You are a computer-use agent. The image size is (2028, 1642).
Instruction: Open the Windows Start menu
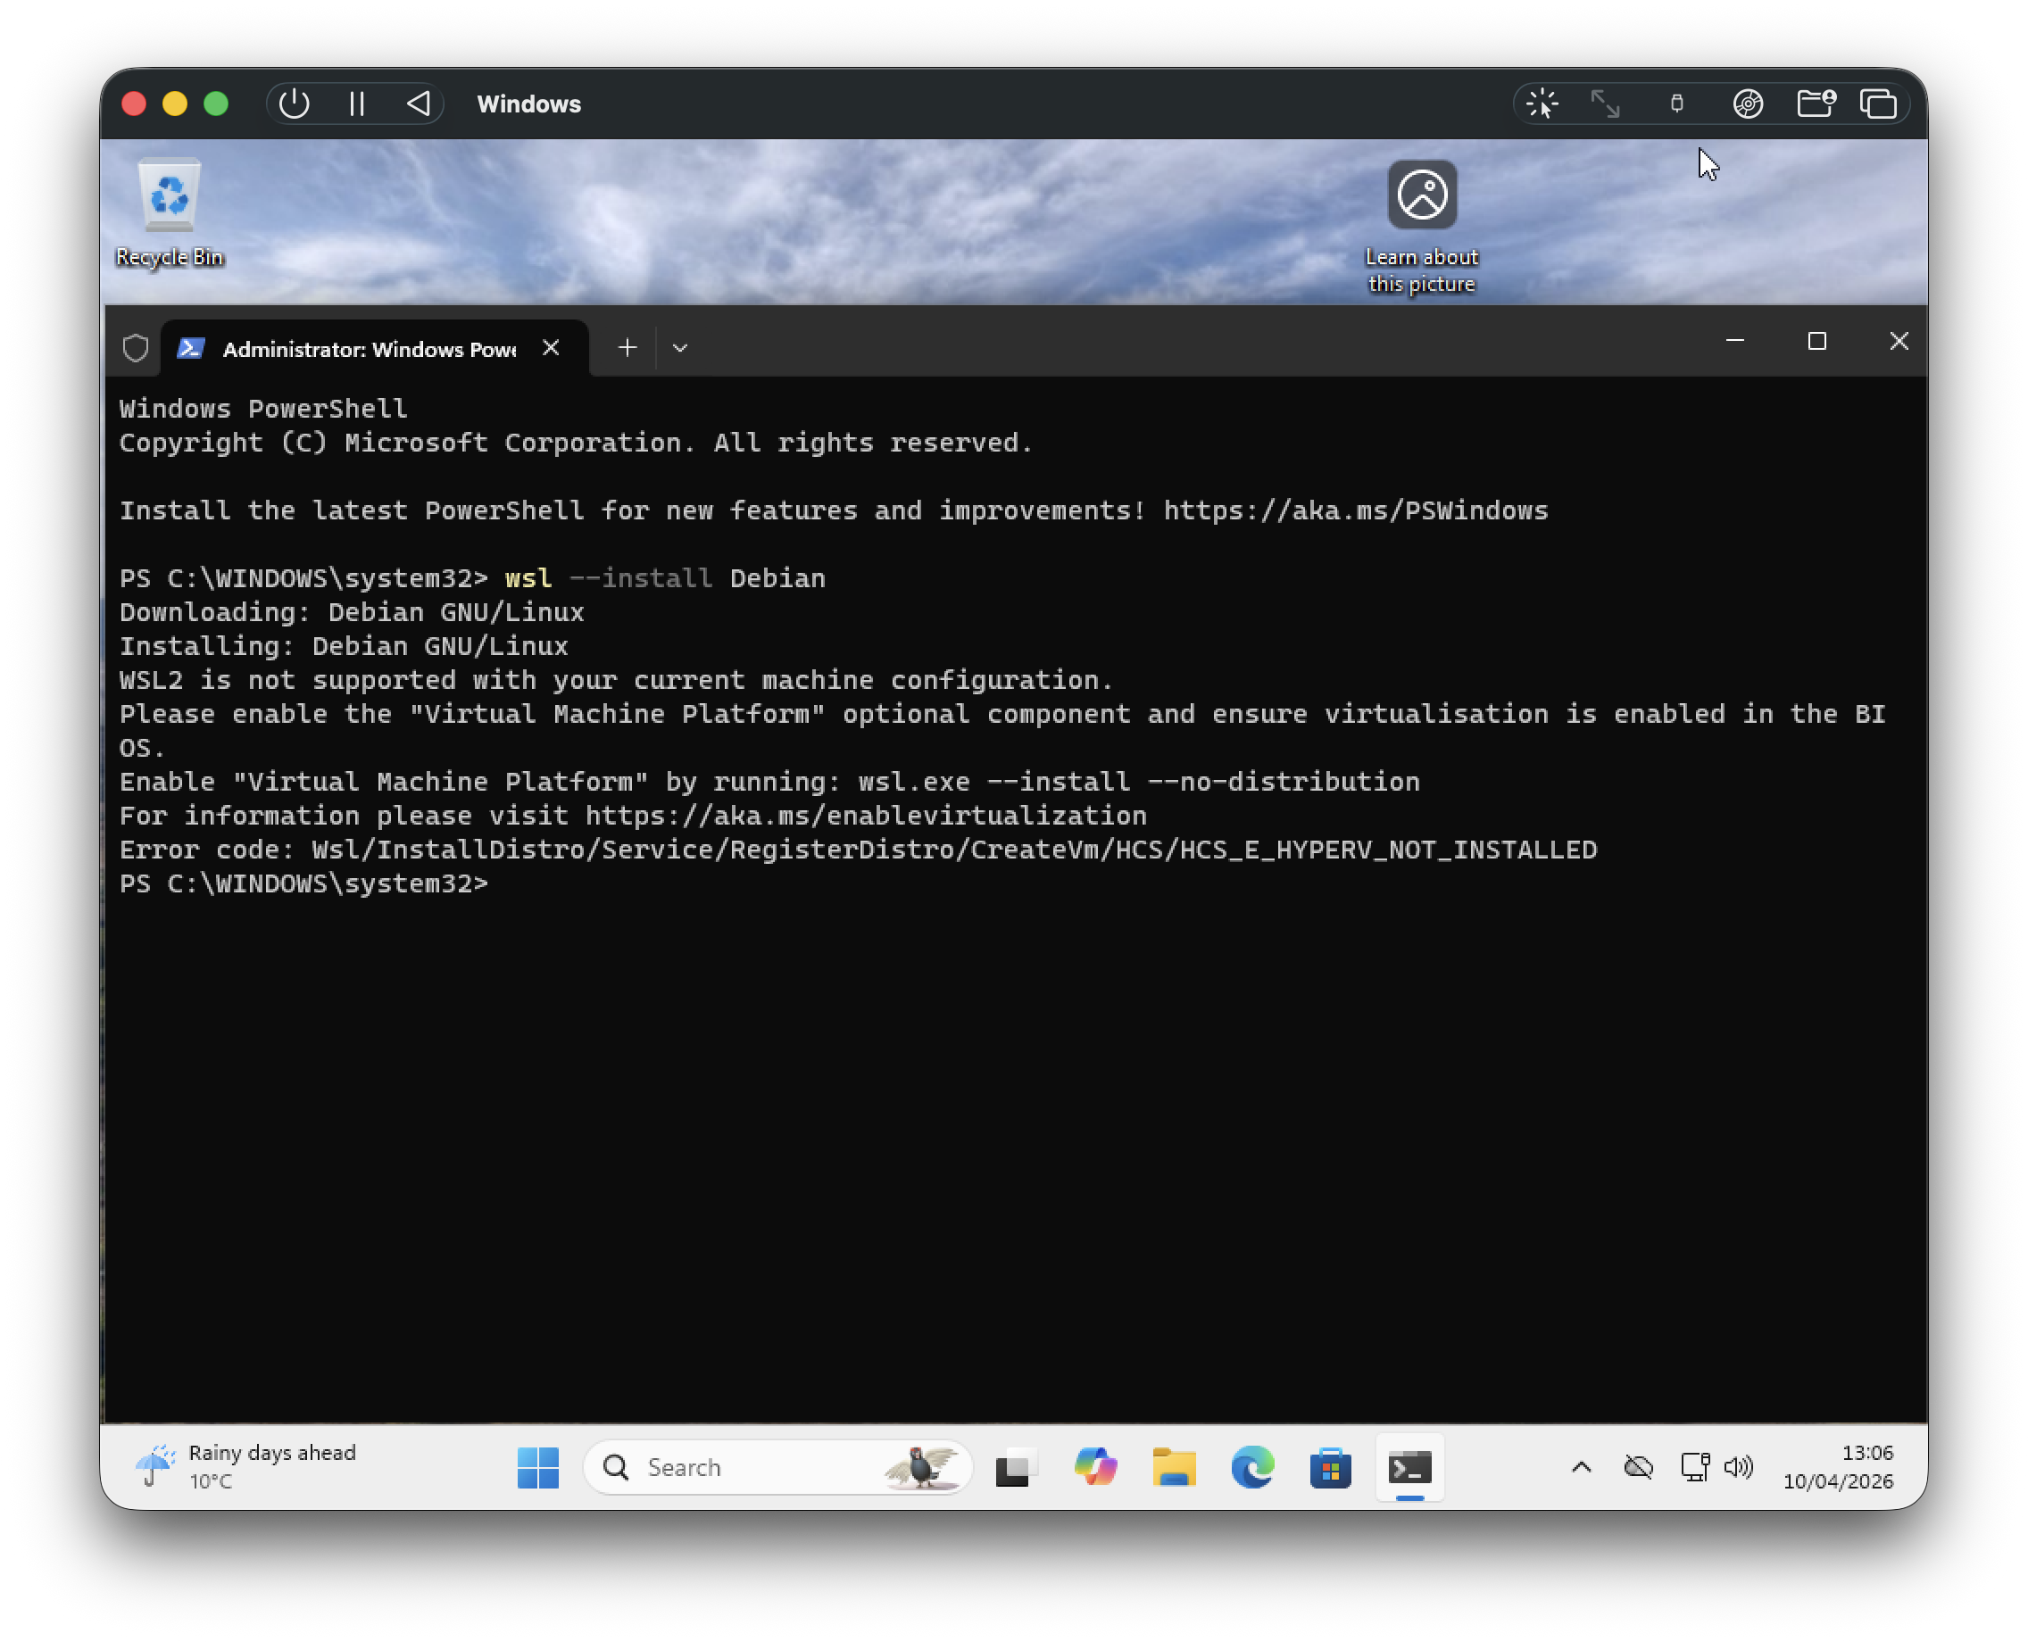[x=538, y=1467]
